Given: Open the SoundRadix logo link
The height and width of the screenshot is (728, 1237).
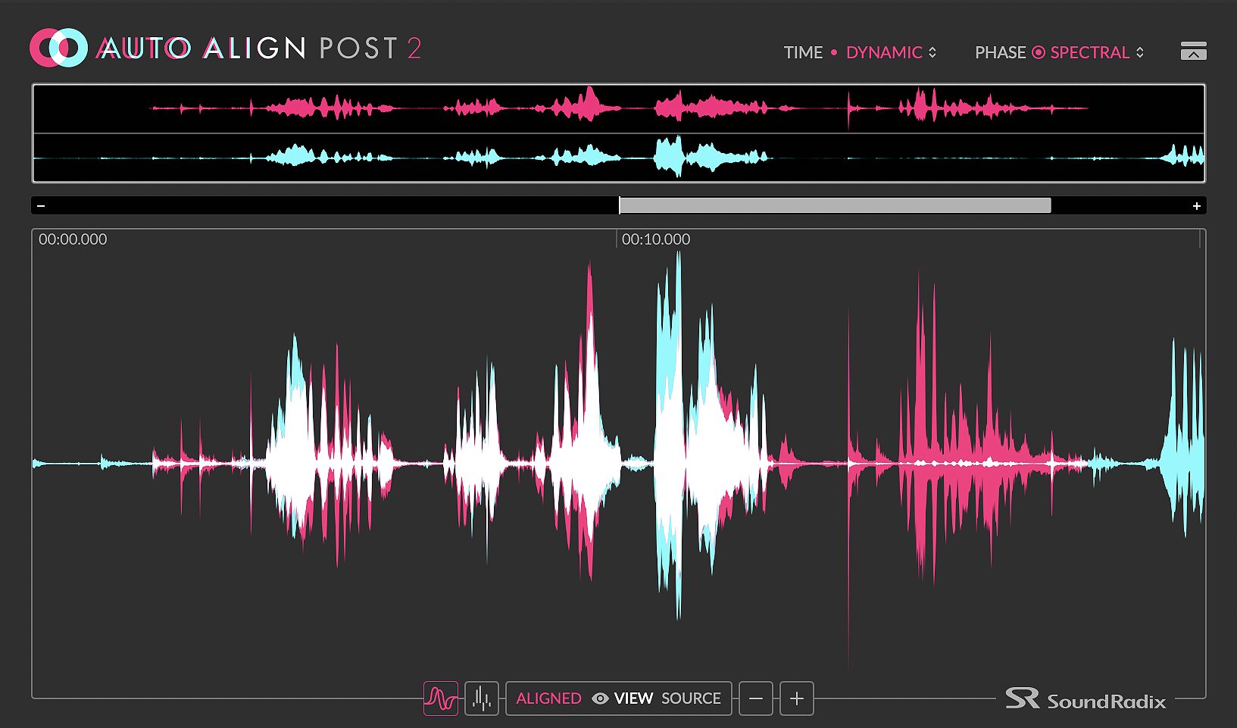Looking at the screenshot, I should point(1085,699).
